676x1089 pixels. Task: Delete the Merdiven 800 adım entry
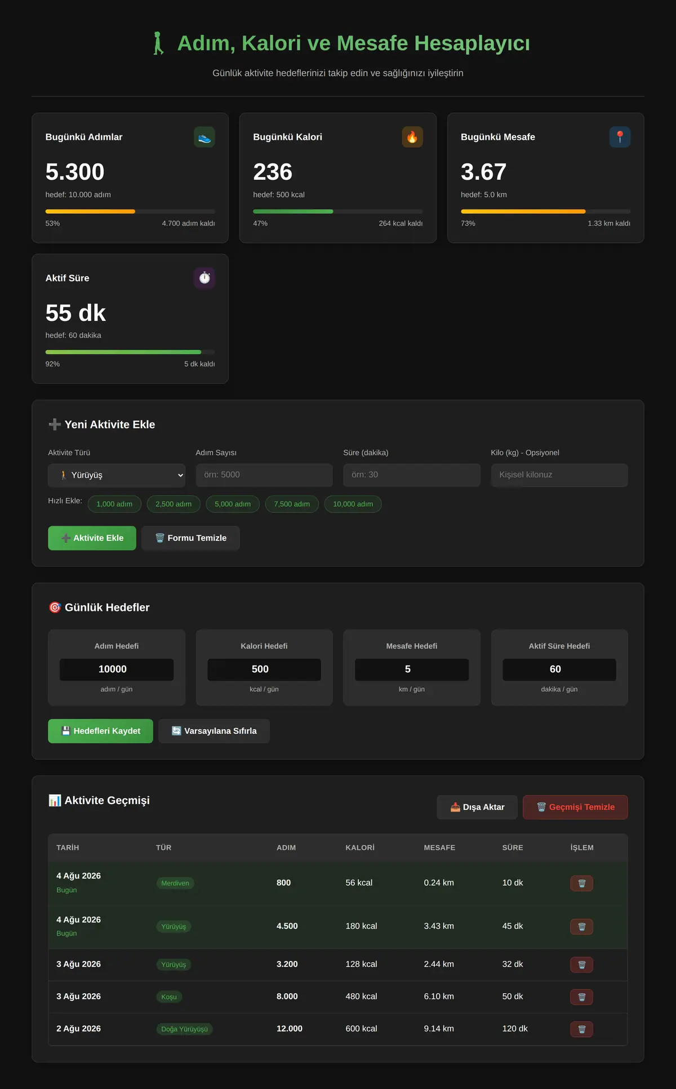[x=582, y=883]
